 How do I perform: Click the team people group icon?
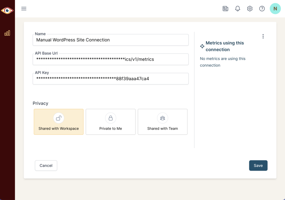(x=163, y=118)
